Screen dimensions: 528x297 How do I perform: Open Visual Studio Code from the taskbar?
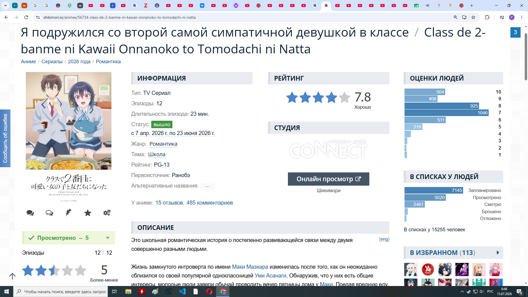tap(182, 291)
